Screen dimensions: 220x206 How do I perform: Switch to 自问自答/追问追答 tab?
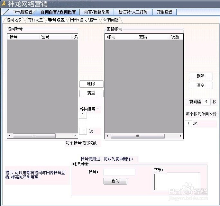[x=58, y=12]
